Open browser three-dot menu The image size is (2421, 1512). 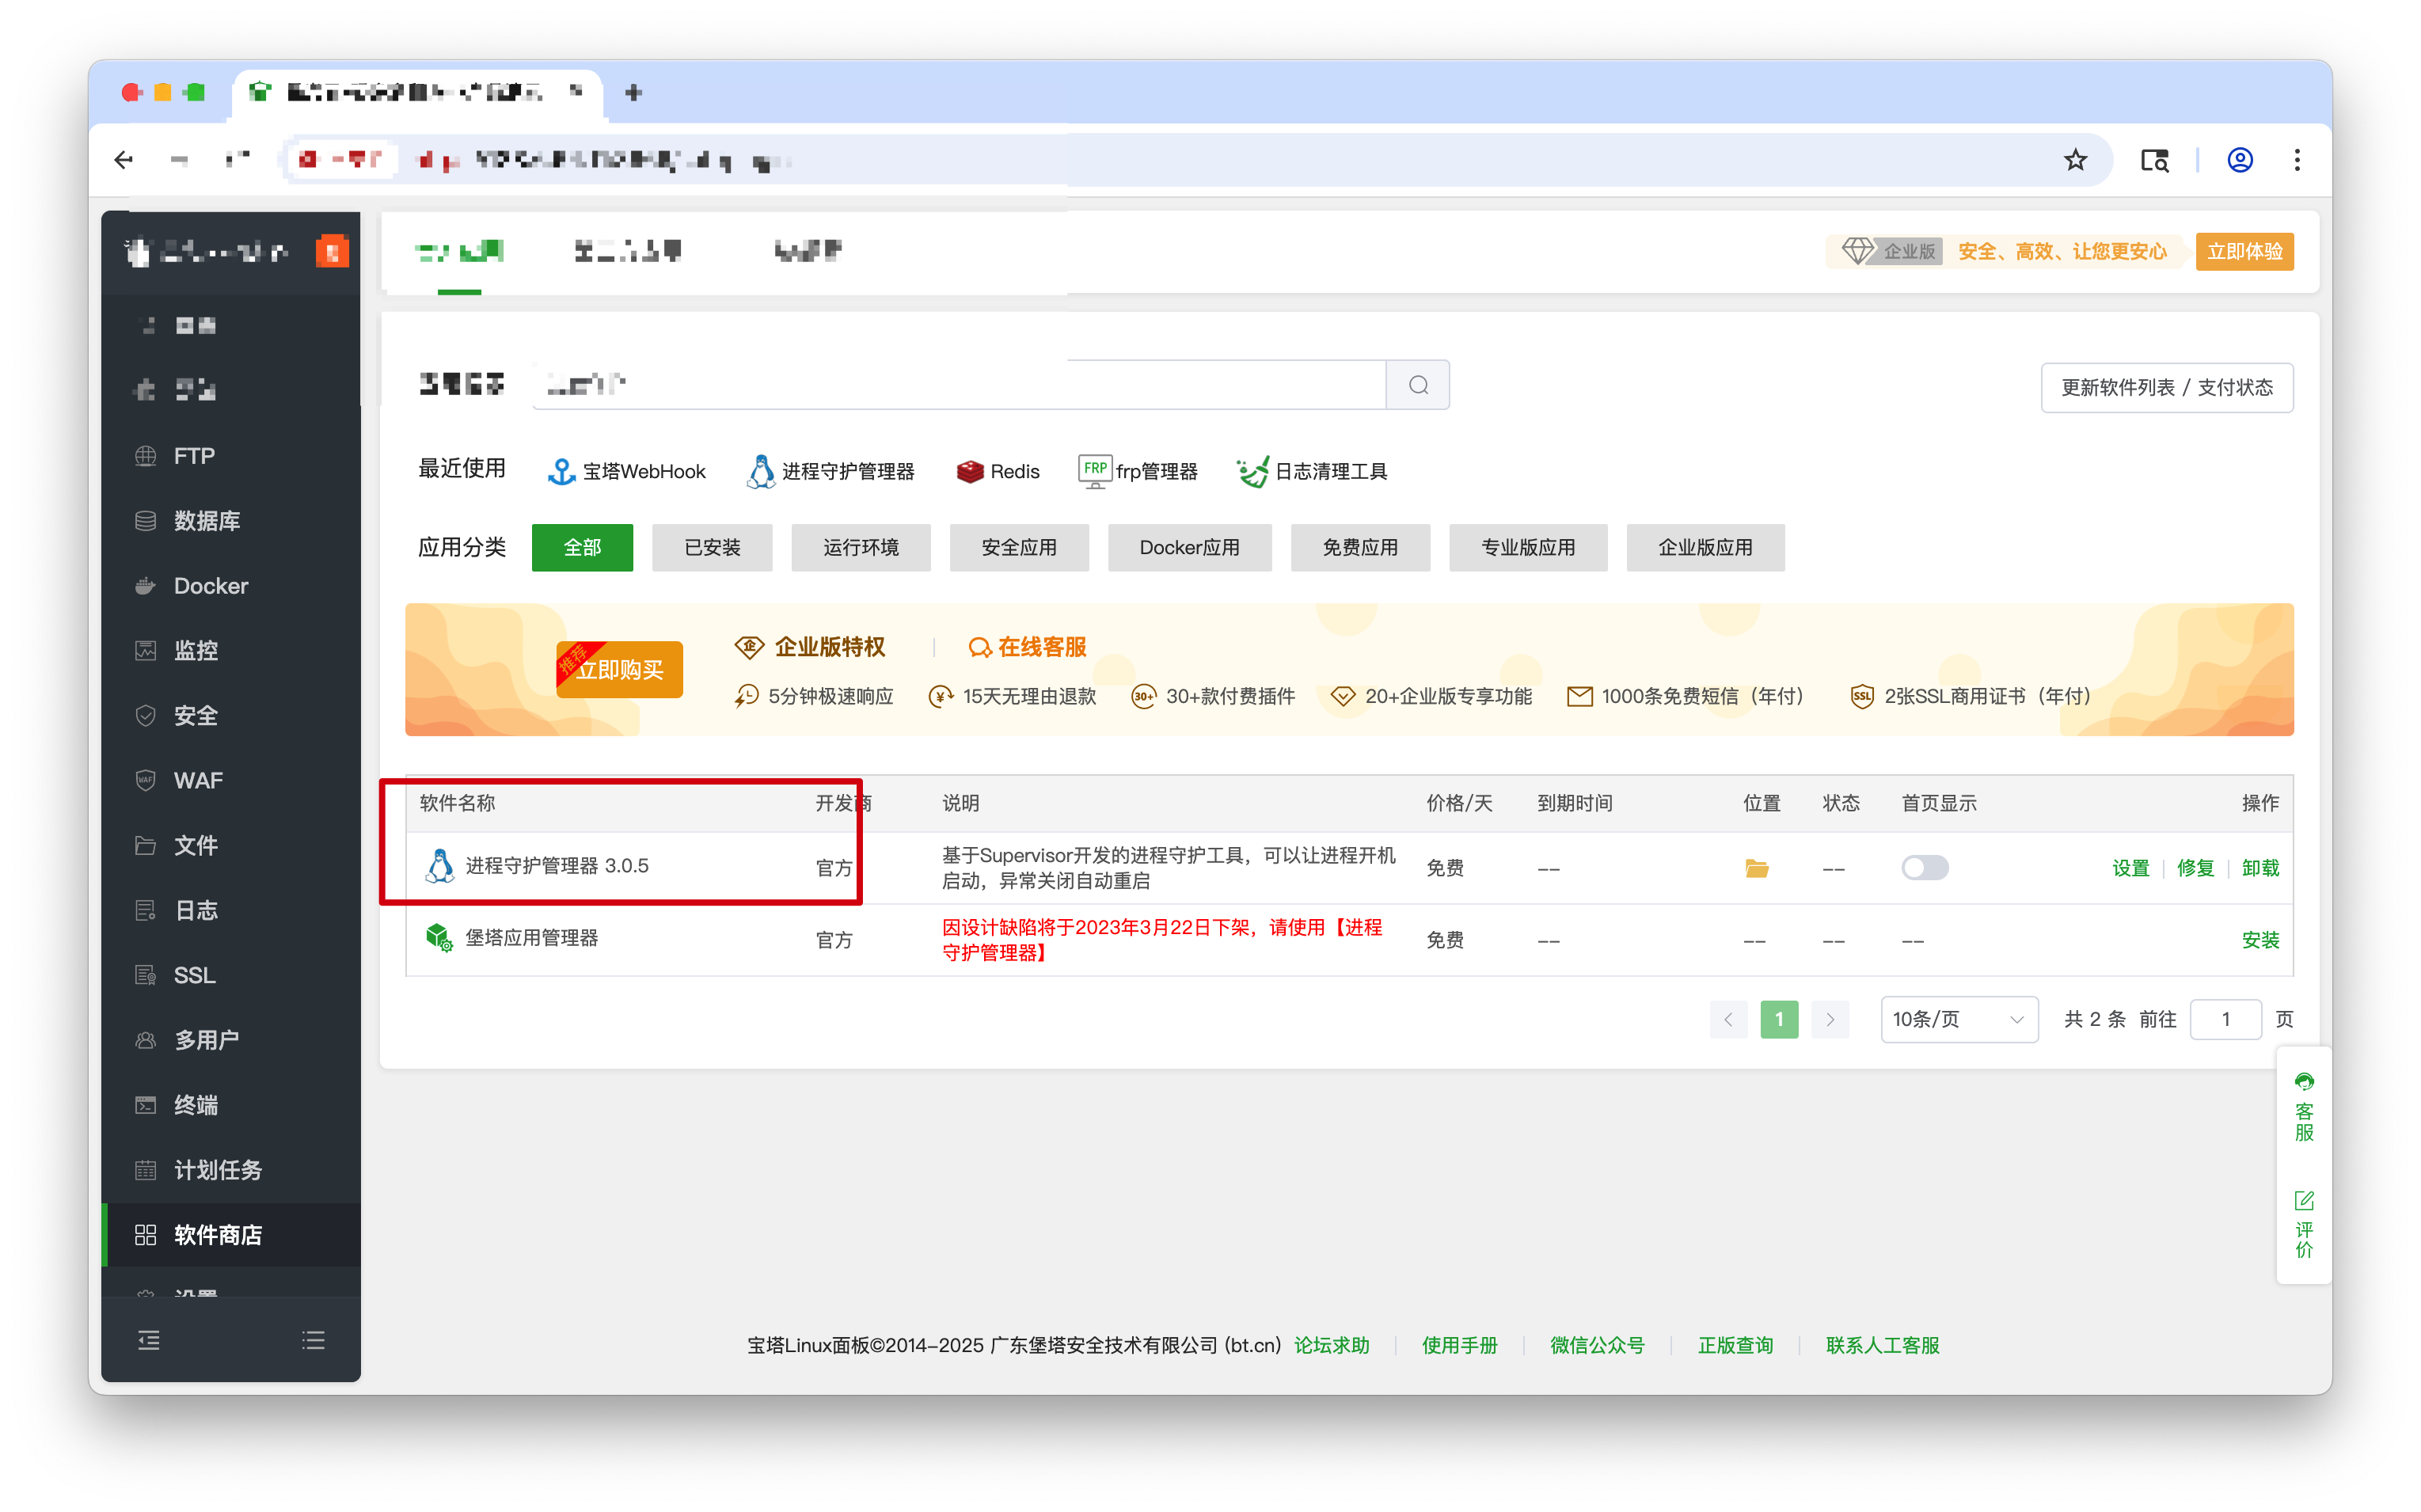tap(2296, 160)
